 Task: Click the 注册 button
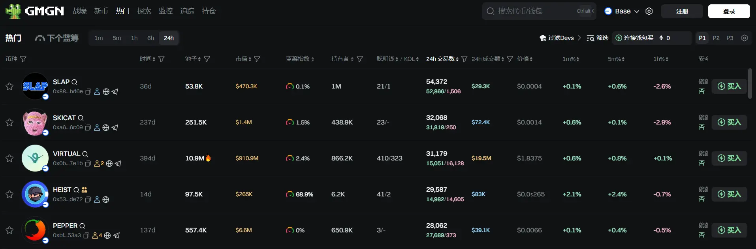pyautogui.click(x=682, y=11)
